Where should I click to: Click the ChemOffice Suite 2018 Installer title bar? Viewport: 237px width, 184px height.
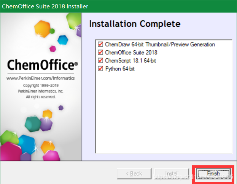[x=119, y=6]
